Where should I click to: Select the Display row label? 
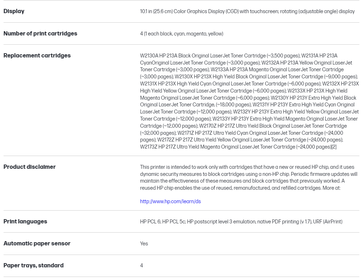pyautogui.click(x=14, y=11)
